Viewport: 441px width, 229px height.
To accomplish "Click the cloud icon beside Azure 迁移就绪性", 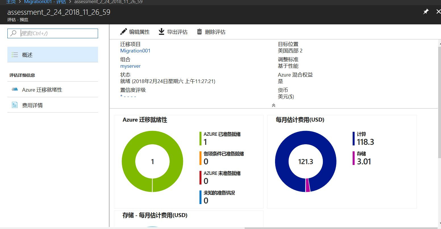I will [14, 90].
